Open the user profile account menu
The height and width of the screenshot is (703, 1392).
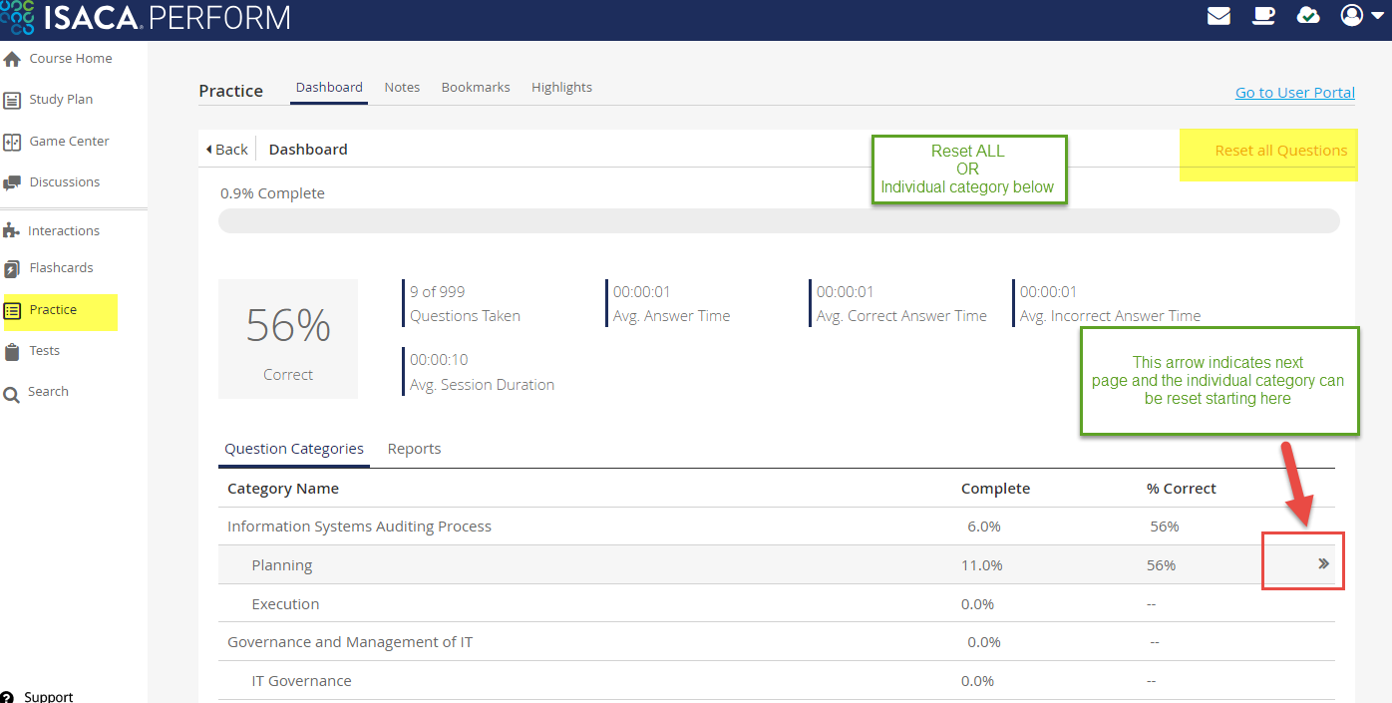[1362, 16]
